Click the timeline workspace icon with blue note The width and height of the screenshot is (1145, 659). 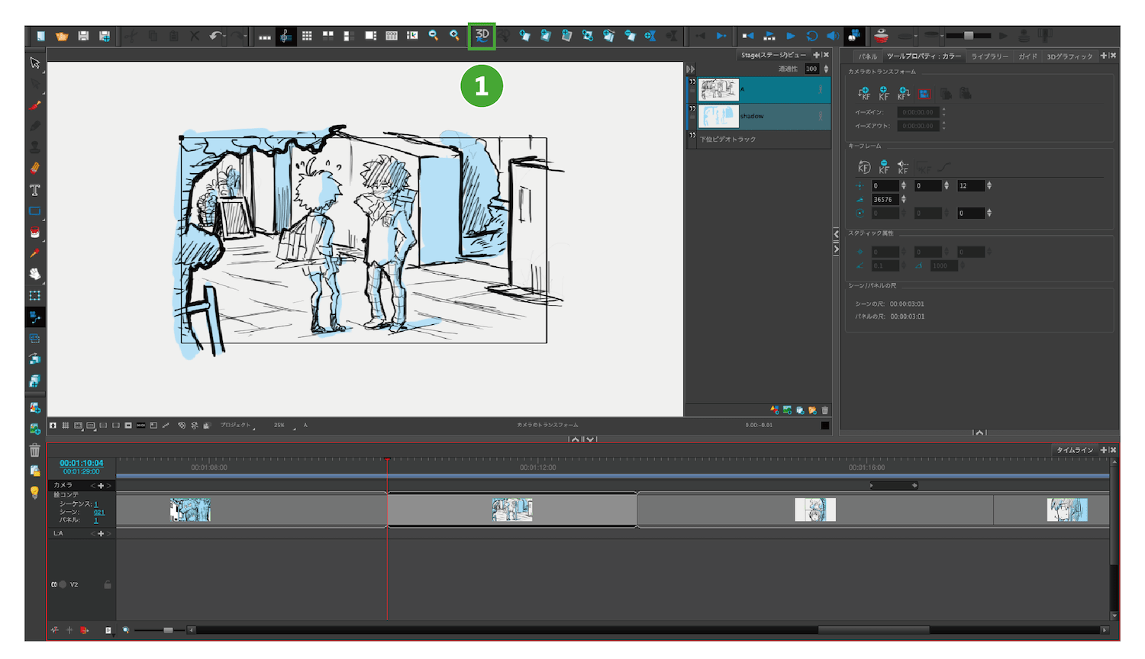point(285,35)
